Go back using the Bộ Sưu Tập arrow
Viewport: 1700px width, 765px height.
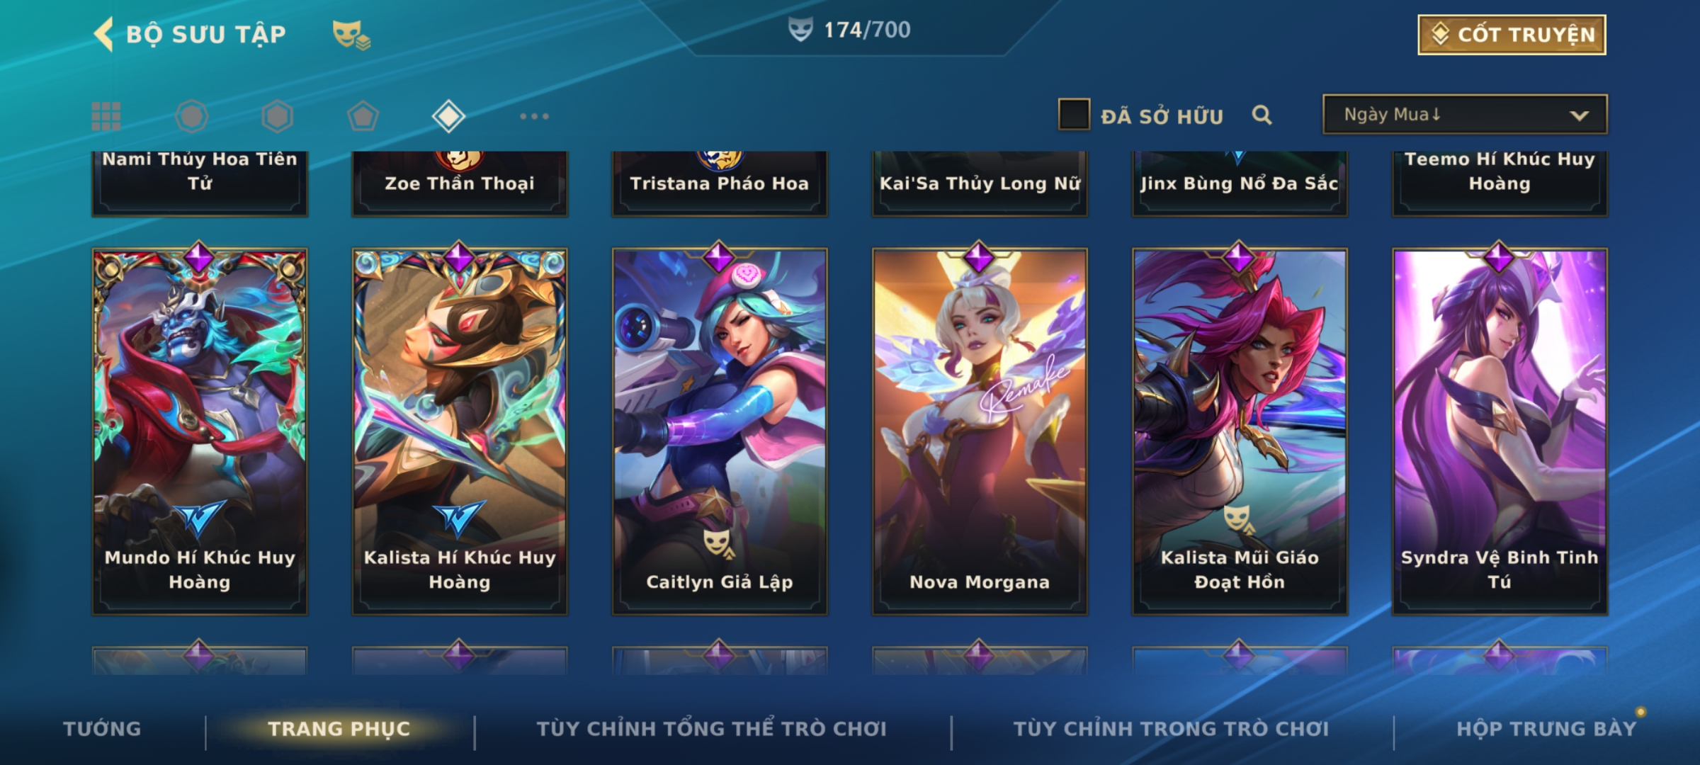click(x=103, y=34)
